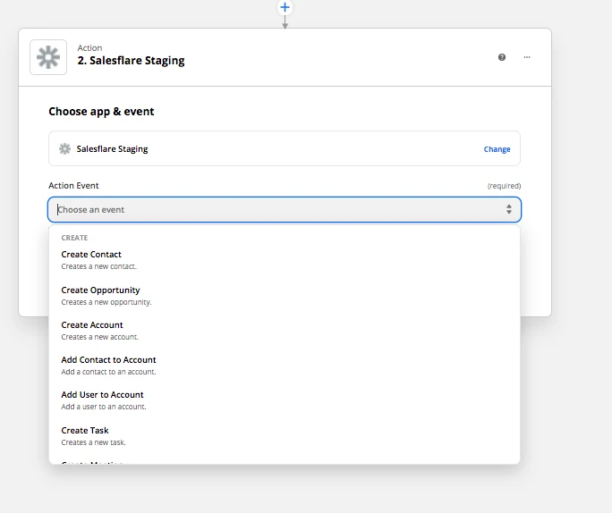Image resolution: width=612 pixels, height=513 pixels.
Task: Open the three-dot more options menu
Action: pyautogui.click(x=527, y=57)
